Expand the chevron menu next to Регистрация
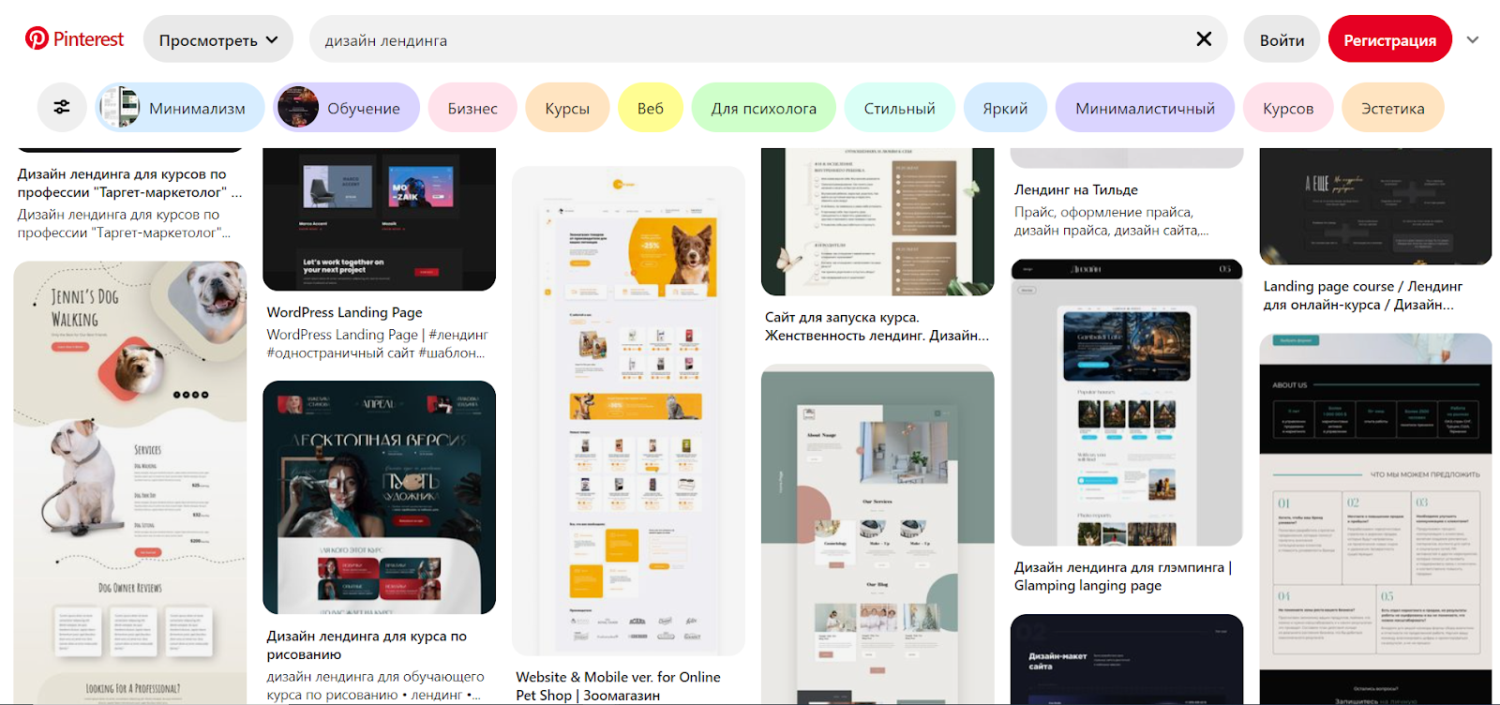This screenshot has height=705, width=1500. pos(1473,39)
